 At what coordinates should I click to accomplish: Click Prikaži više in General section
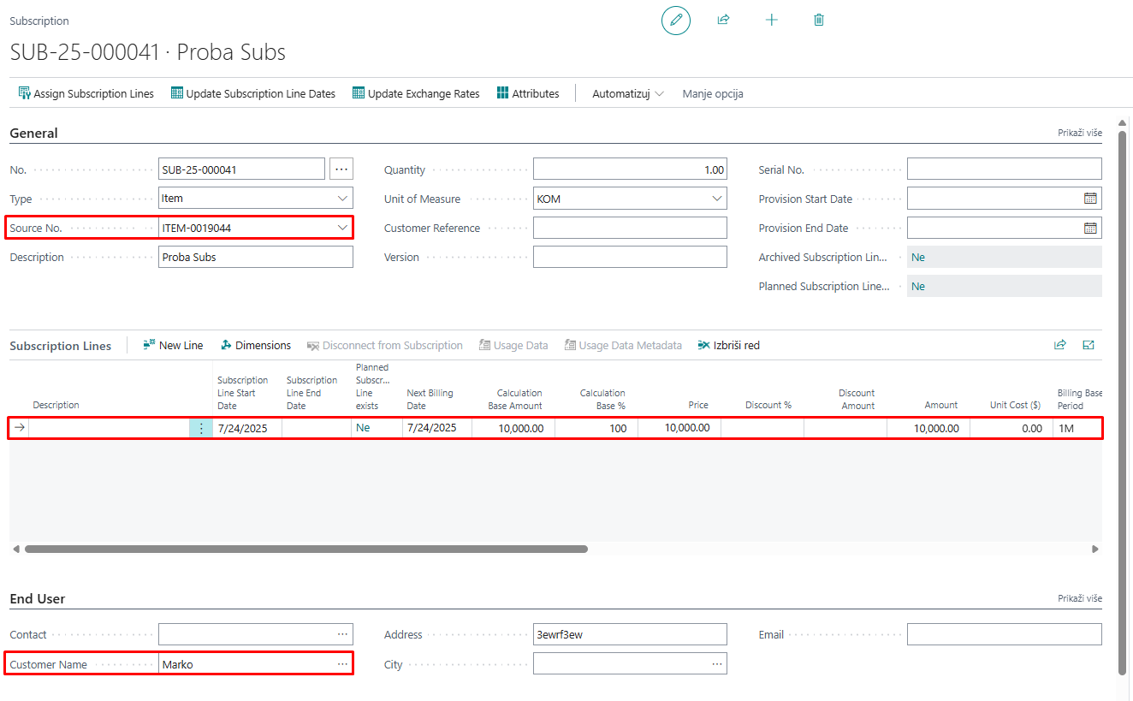(x=1079, y=133)
